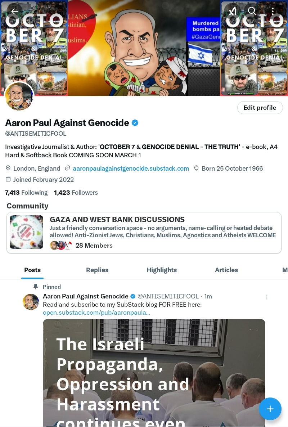View the 1,423 Followers list
The height and width of the screenshot is (427, 288).
[76, 193]
